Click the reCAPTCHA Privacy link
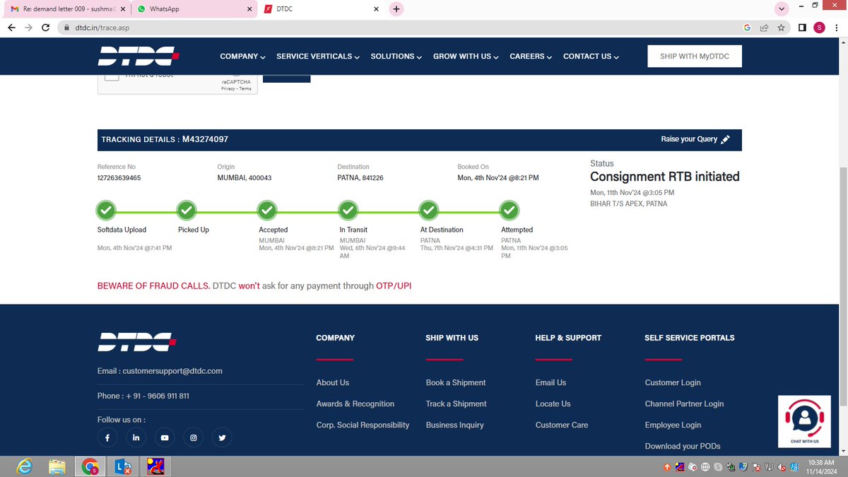 228,88
